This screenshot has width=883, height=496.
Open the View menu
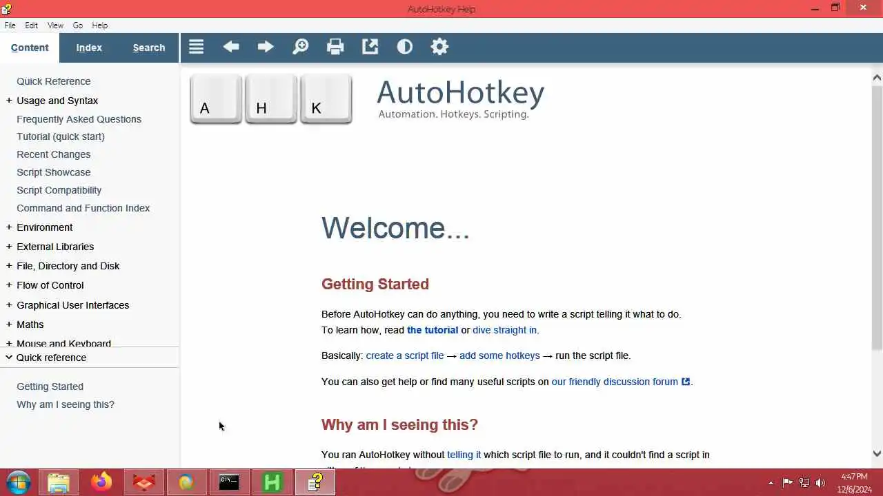55,25
